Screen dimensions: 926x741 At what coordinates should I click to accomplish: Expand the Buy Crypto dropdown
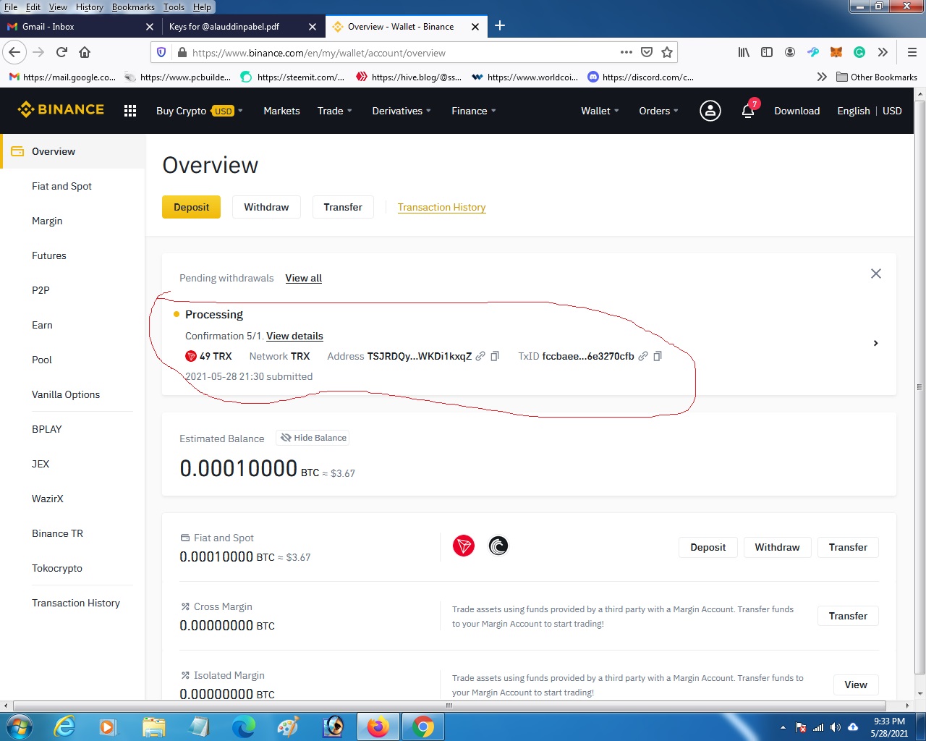(x=200, y=111)
